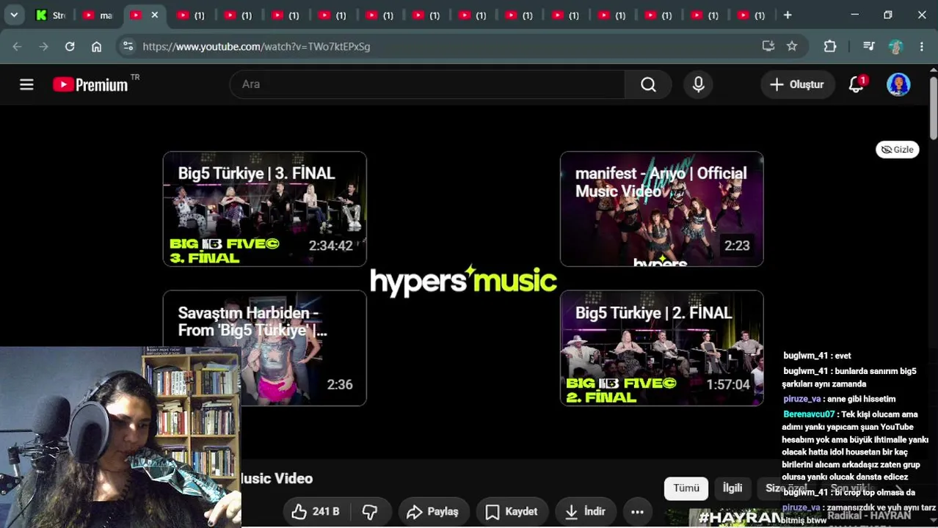Screen dimensions: 938x528
Task: Click the hypers music channel logo
Action: (x=463, y=280)
